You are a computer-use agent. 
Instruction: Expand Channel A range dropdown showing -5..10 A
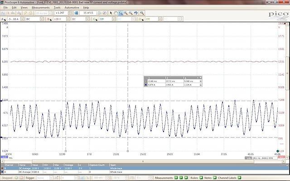coord(23,19)
